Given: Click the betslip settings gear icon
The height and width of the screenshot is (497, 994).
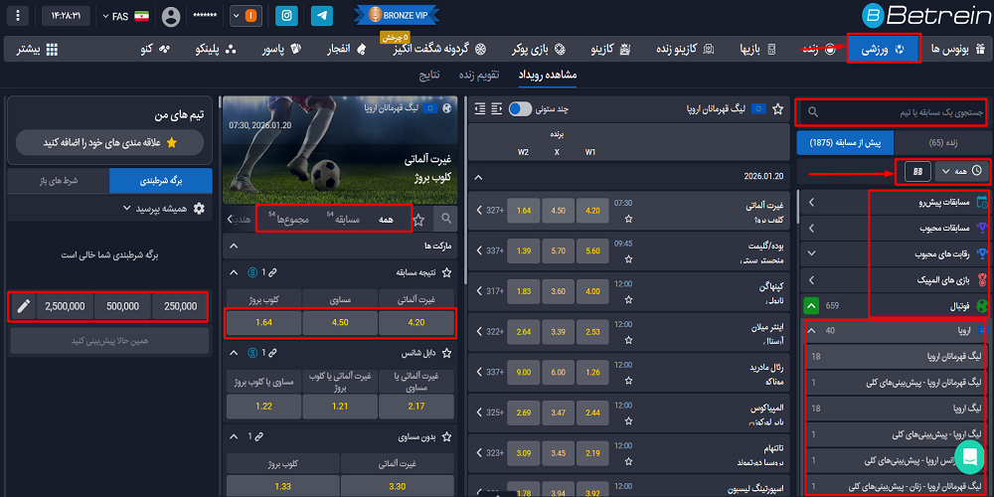Looking at the screenshot, I should point(199,209).
